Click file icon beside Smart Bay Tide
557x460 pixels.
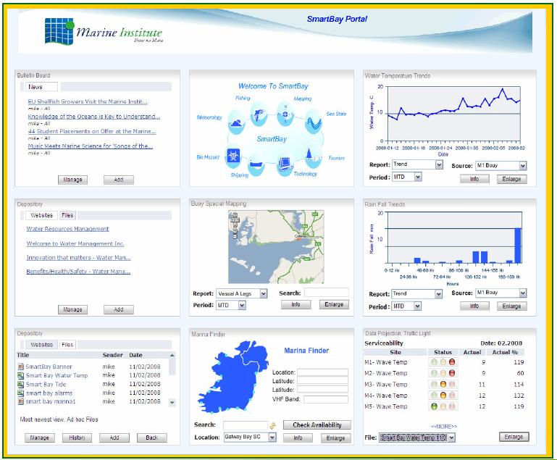coord(21,384)
